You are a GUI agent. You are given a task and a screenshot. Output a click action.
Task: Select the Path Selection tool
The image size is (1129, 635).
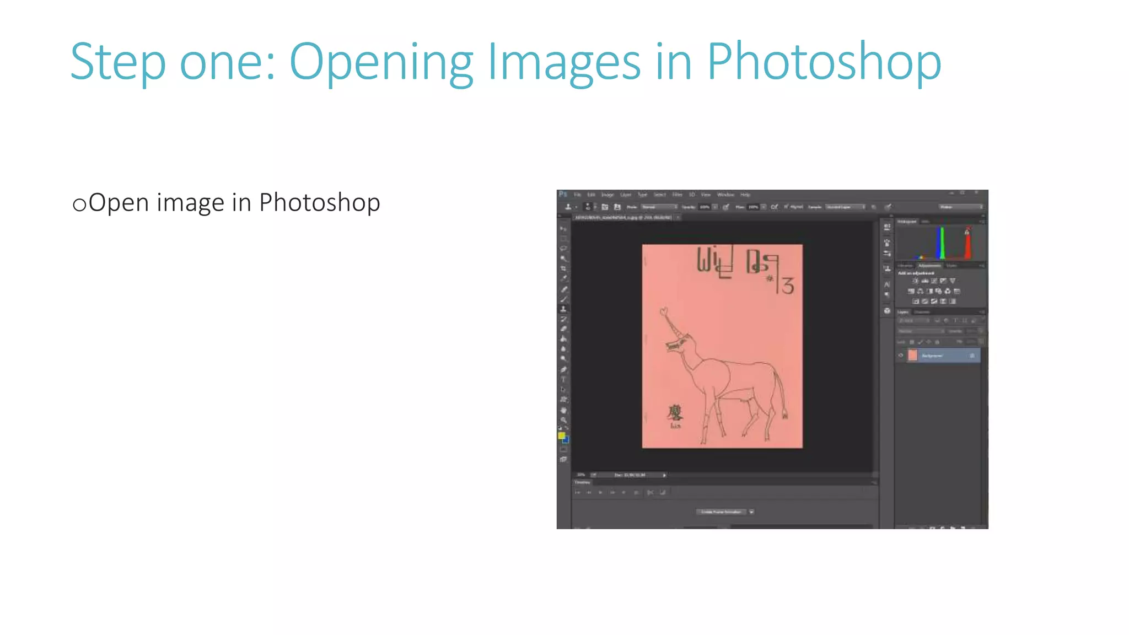click(x=563, y=389)
